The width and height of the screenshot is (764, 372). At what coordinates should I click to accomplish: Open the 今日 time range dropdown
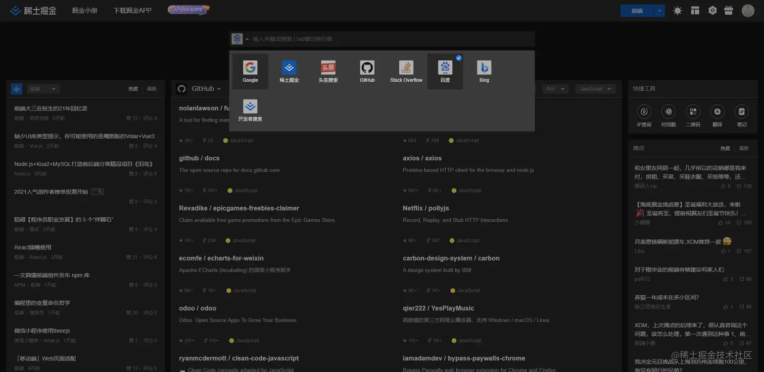pos(555,89)
